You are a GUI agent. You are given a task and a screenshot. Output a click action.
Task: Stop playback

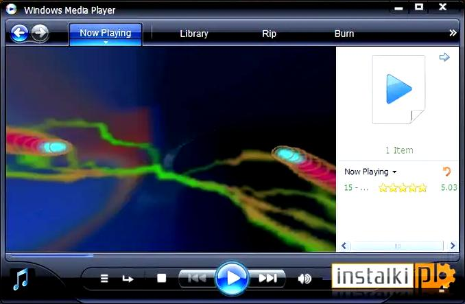tap(162, 278)
